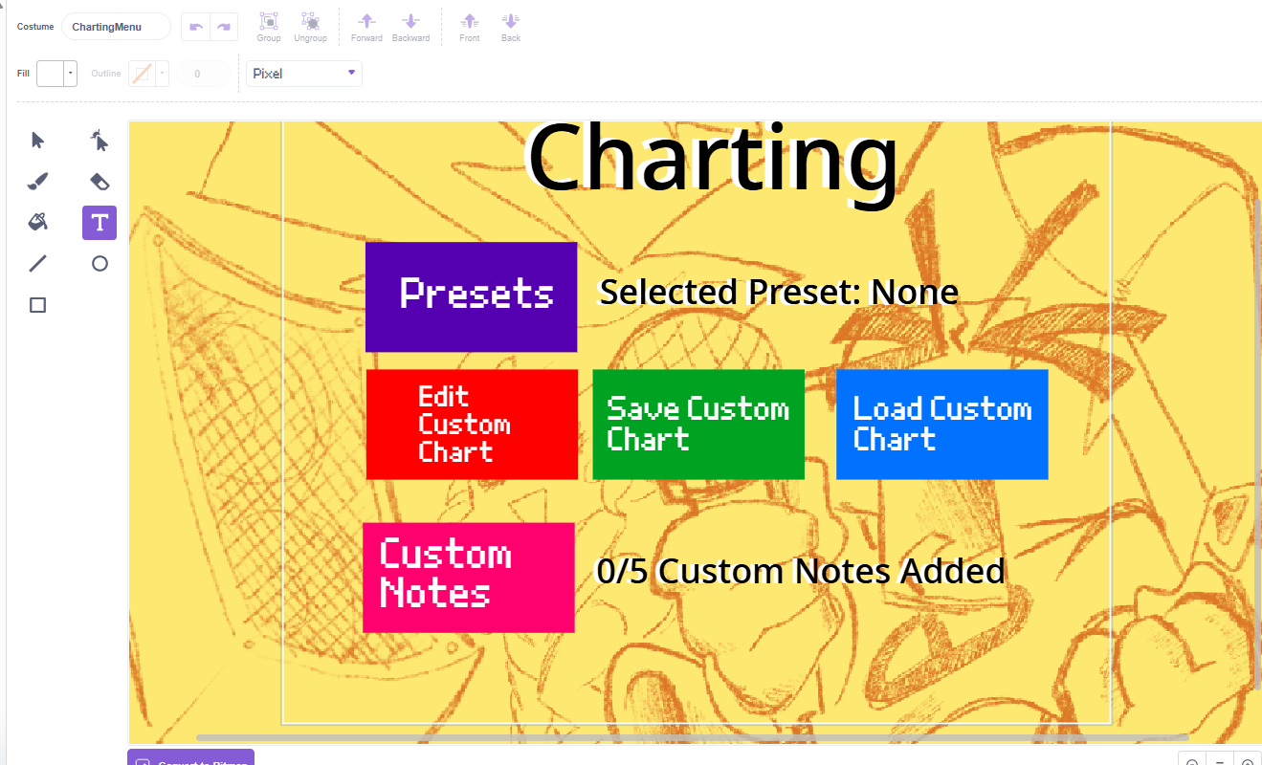Choose the Line tool
The image size is (1262, 765).
click(37, 263)
